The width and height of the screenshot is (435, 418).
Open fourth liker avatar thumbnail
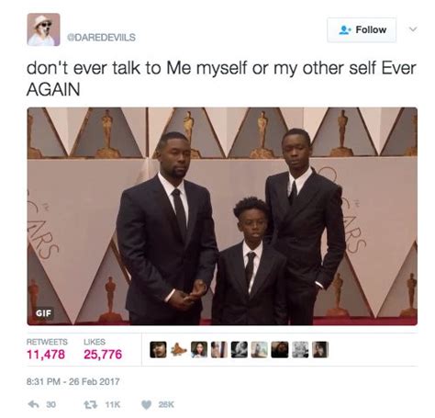pos(219,350)
